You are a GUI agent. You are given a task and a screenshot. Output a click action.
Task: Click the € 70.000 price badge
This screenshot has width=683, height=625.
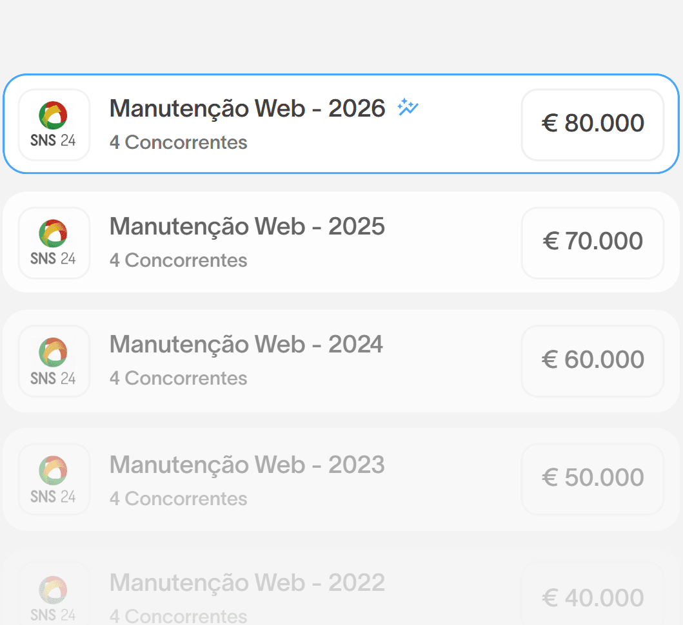tap(593, 243)
